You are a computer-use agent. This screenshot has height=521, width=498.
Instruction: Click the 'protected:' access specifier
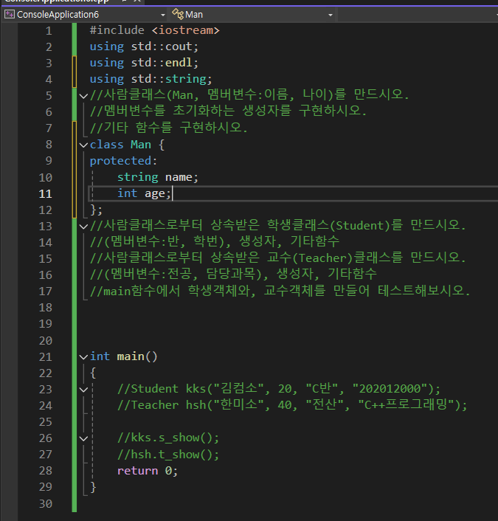click(x=123, y=161)
